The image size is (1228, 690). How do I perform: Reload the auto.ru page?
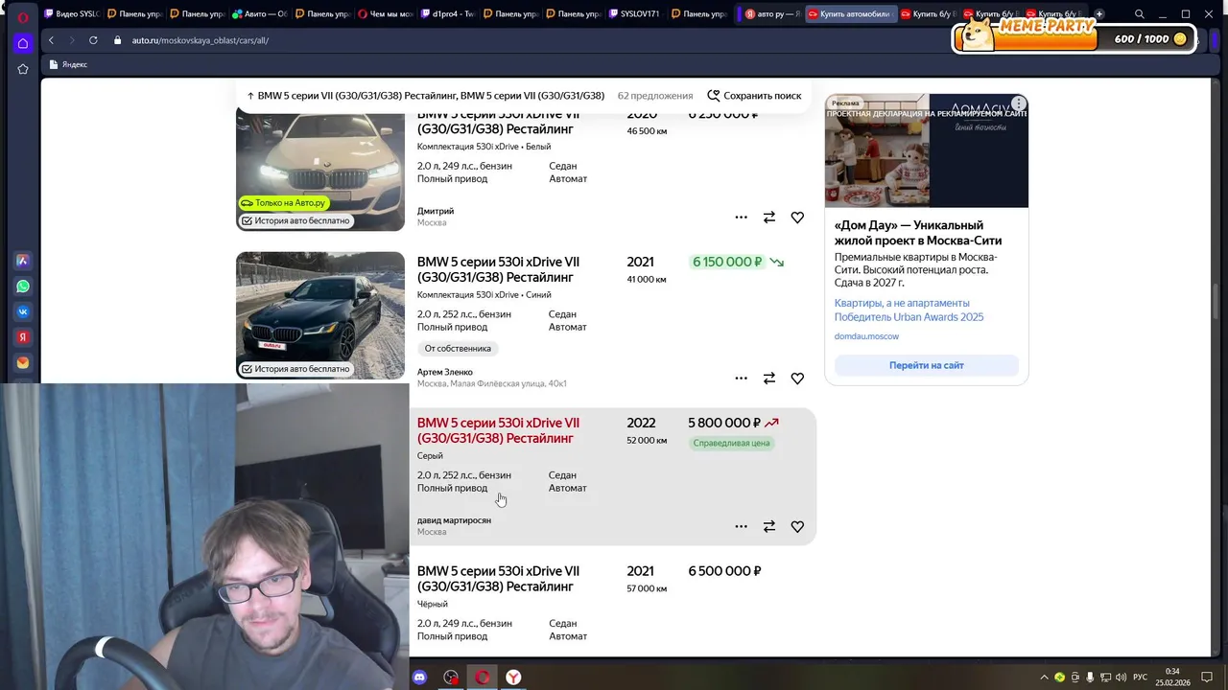93,40
